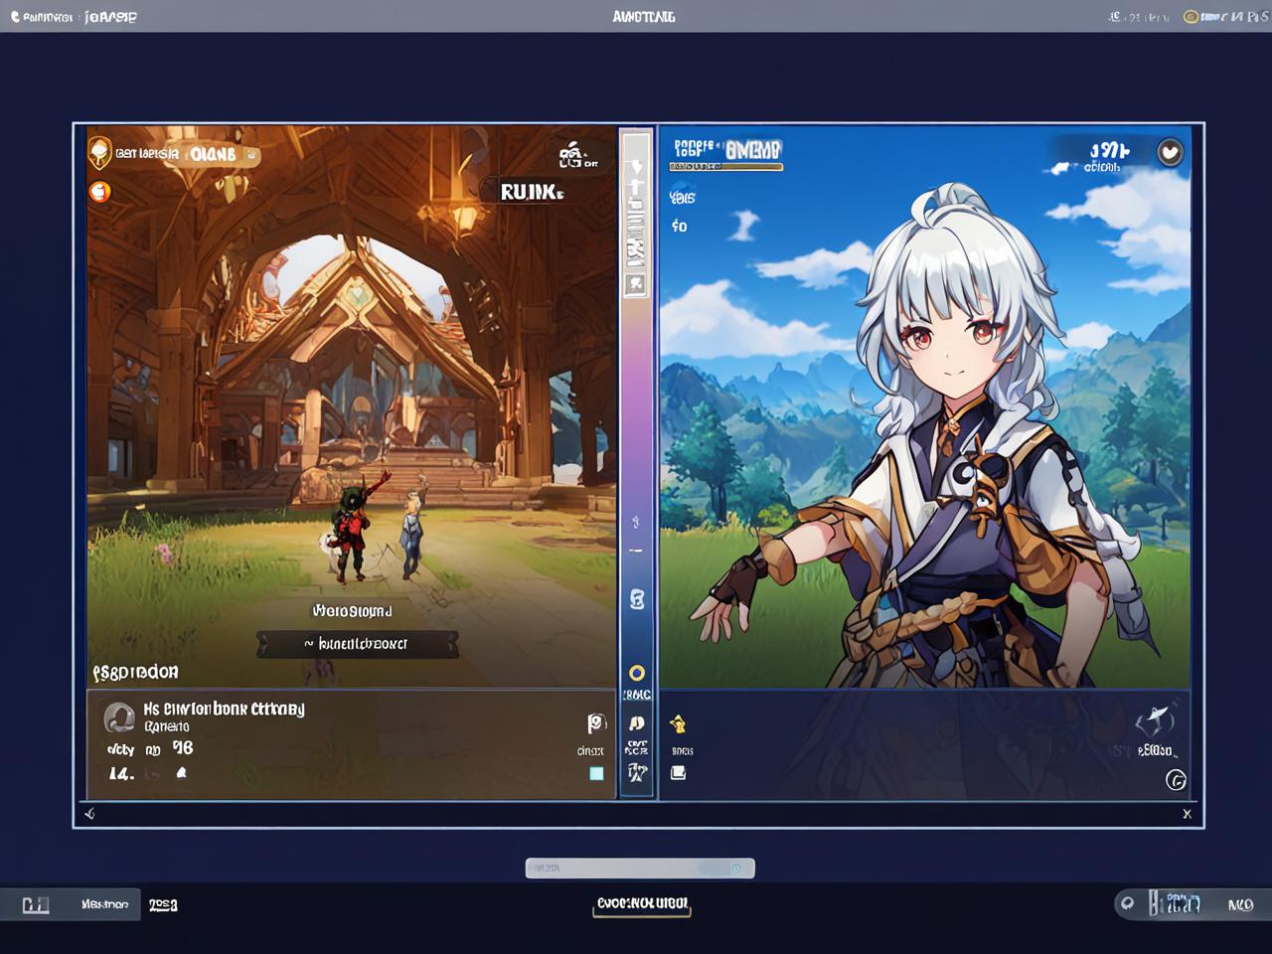Viewport: 1272px width, 954px height.
Task: Click the white glyph icon above 'RUINK'
Action: click(x=570, y=154)
